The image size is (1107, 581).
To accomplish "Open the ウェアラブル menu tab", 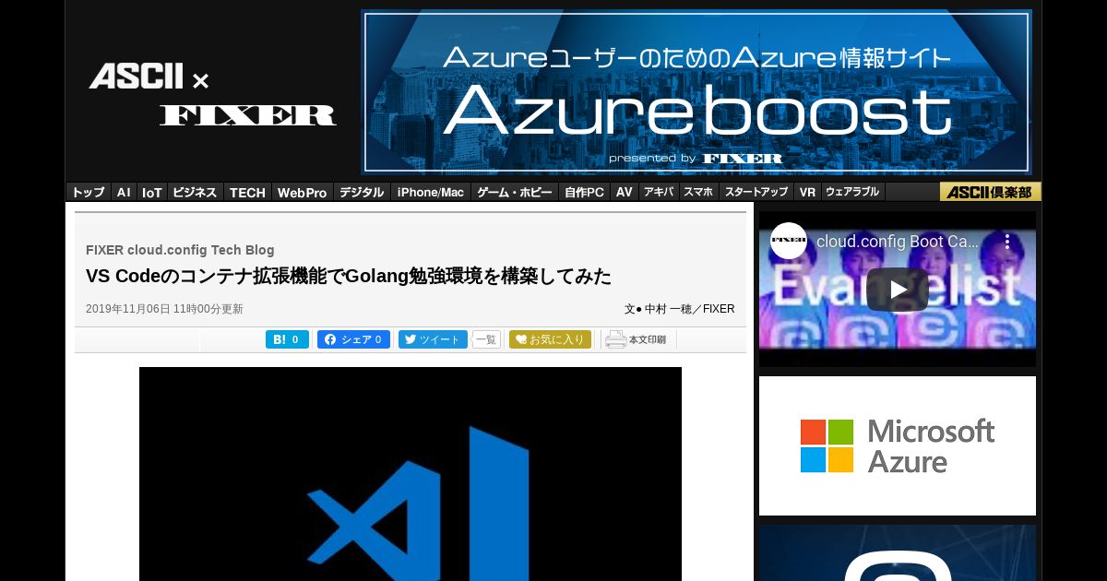I will point(852,192).
